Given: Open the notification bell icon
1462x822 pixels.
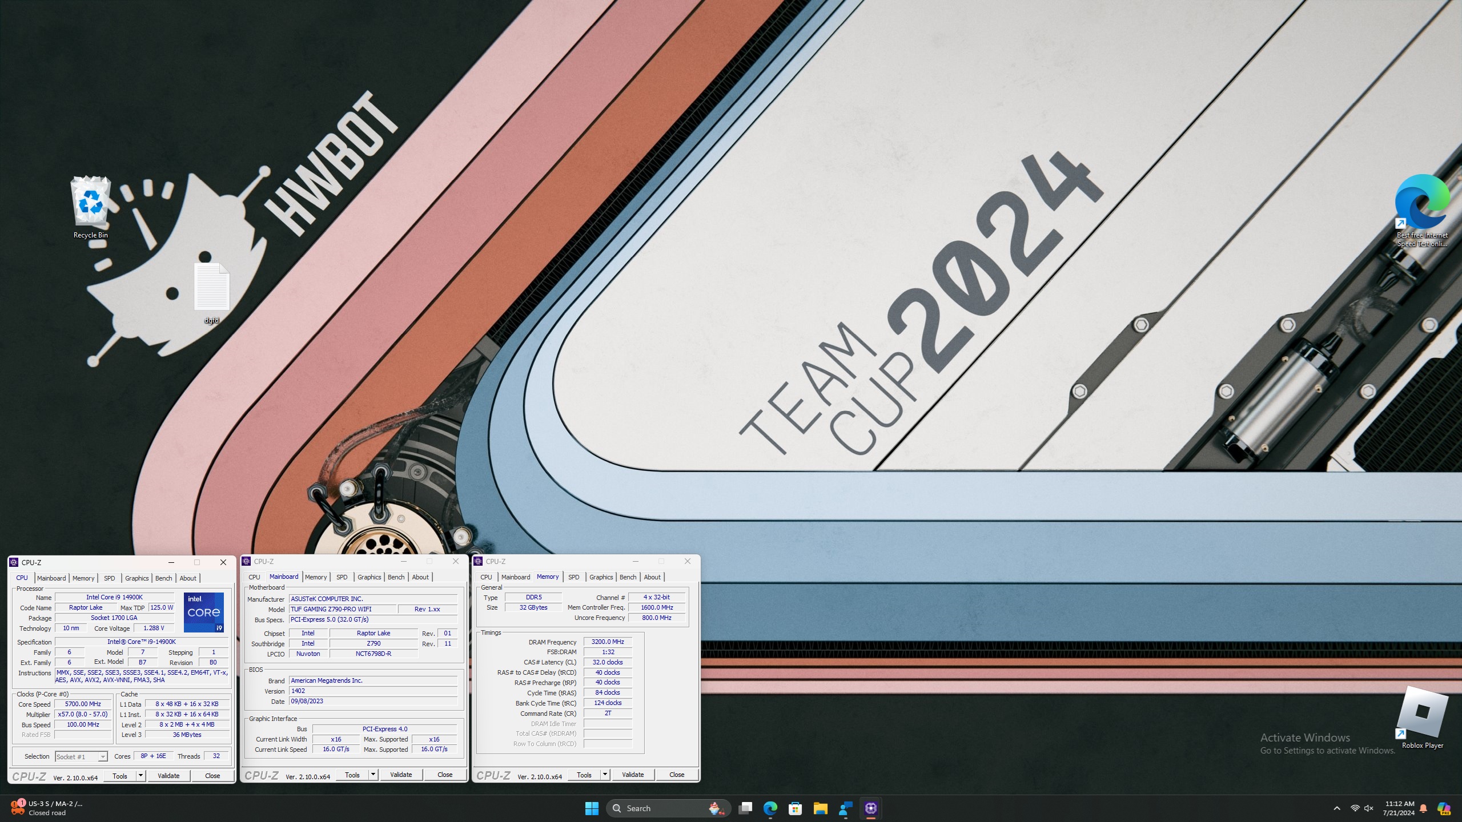Looking at the screenshot, I should [1424, 808].
